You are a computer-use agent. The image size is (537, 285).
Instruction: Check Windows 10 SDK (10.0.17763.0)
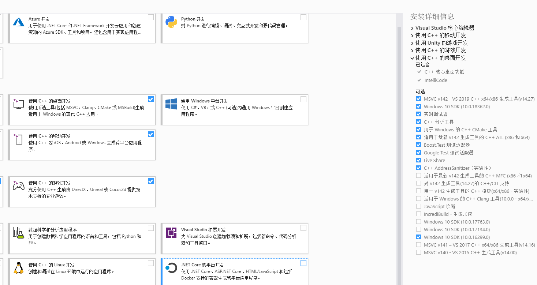[x=418, y=222]
